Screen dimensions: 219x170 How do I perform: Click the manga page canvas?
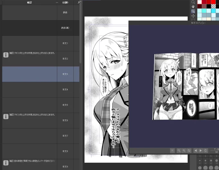[106, 90]
